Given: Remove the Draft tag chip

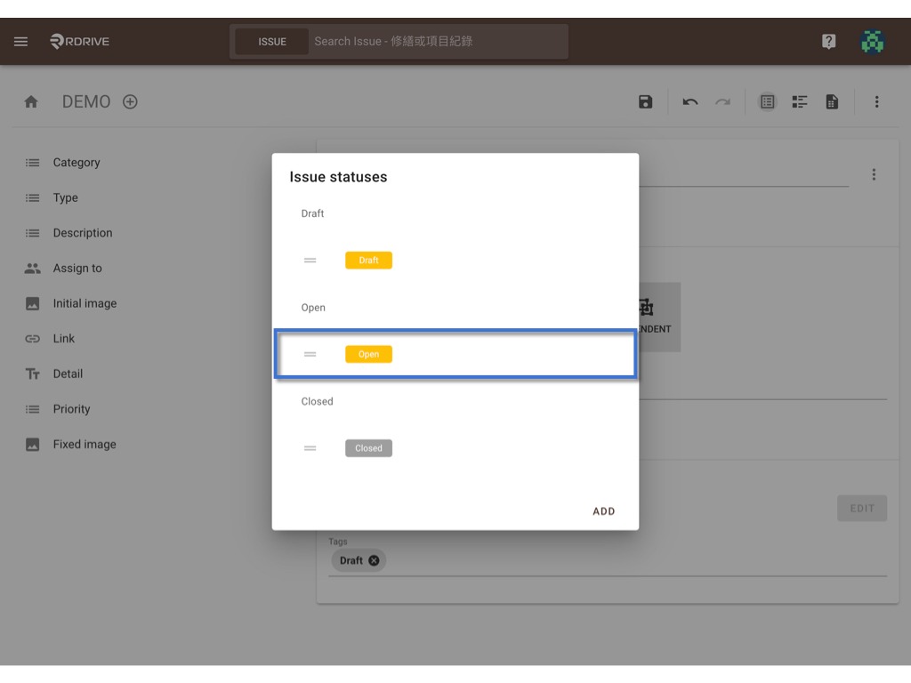Looking at the screenshot, I should click(x=375, y=560).
